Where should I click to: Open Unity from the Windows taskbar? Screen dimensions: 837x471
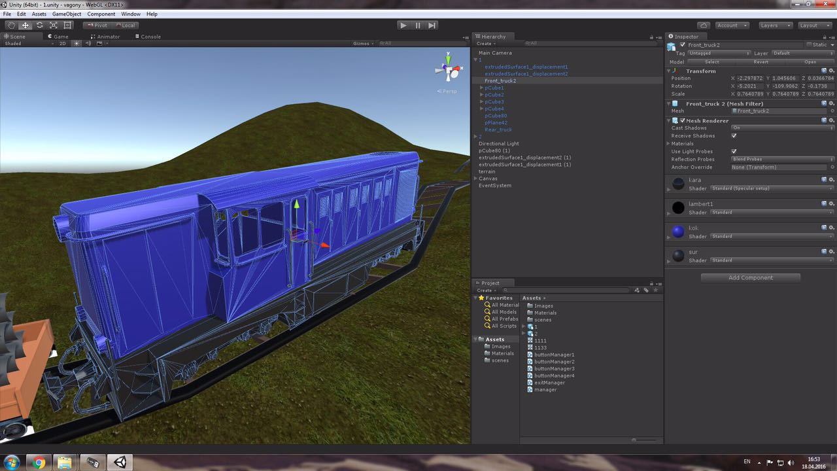(121, 462)
